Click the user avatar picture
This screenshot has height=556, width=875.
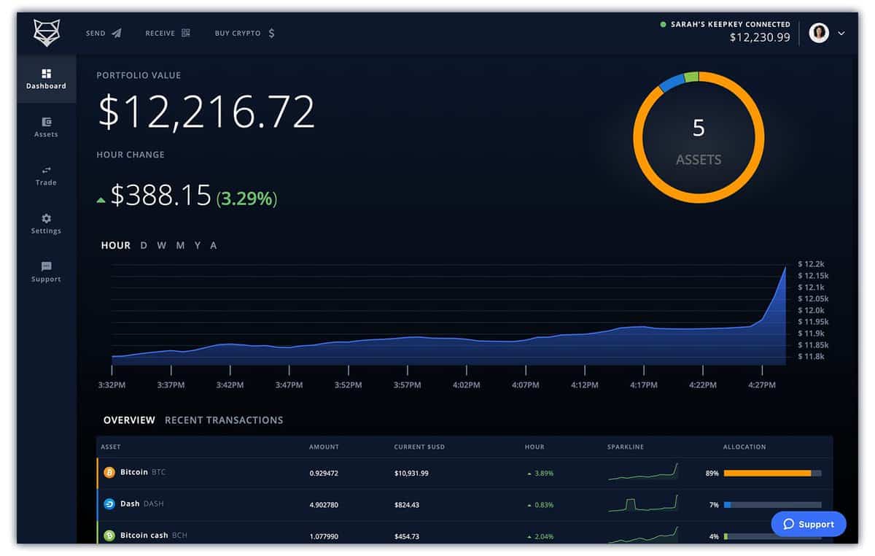click(819, 33)
